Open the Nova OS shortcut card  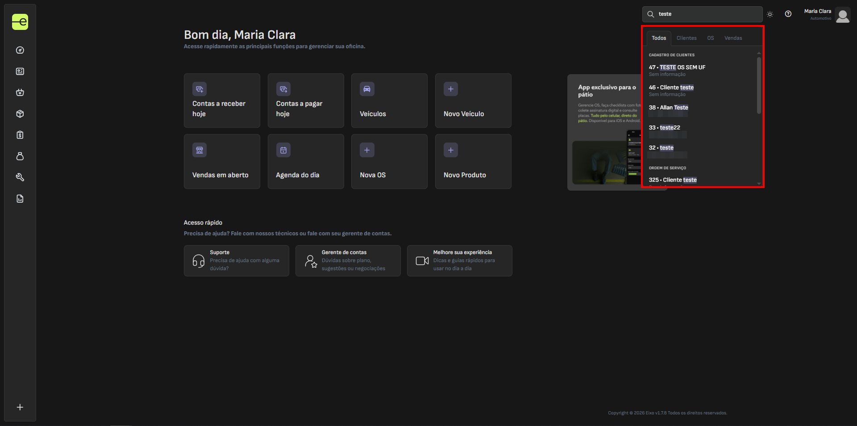tap(389, 161)
